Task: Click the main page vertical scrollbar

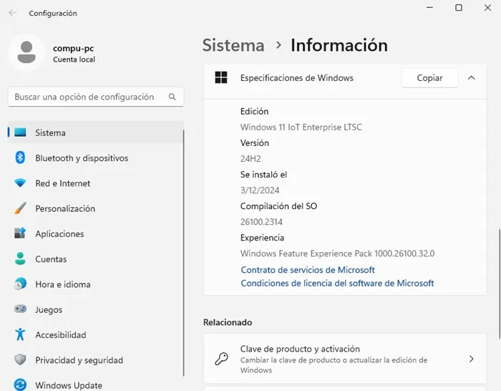Action: pyautogui.click(x=500, y=284)
